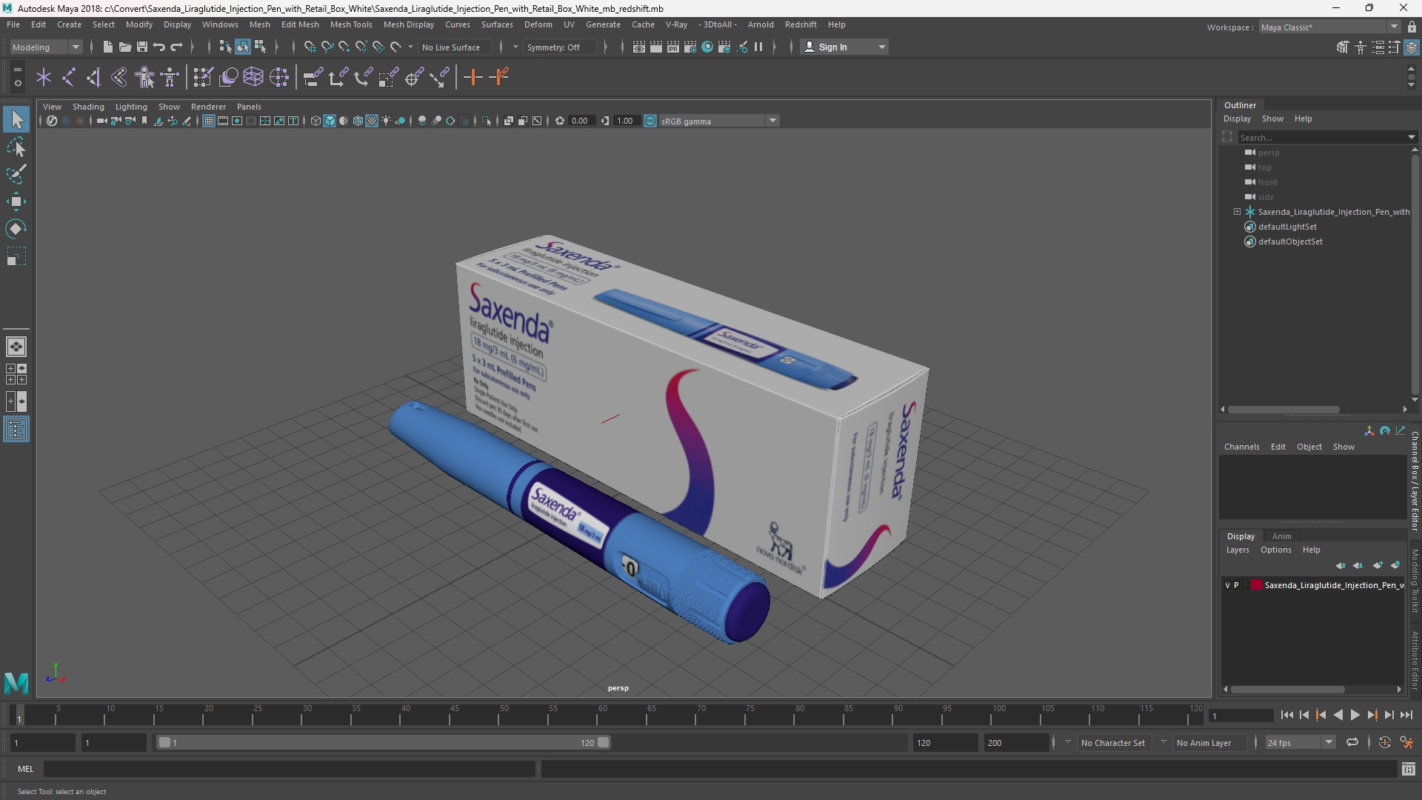Select by component type mode icon

tap(260, 47)
